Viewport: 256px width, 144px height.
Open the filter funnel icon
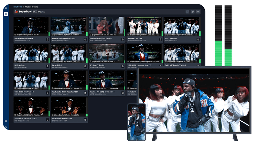pos(198,12)
